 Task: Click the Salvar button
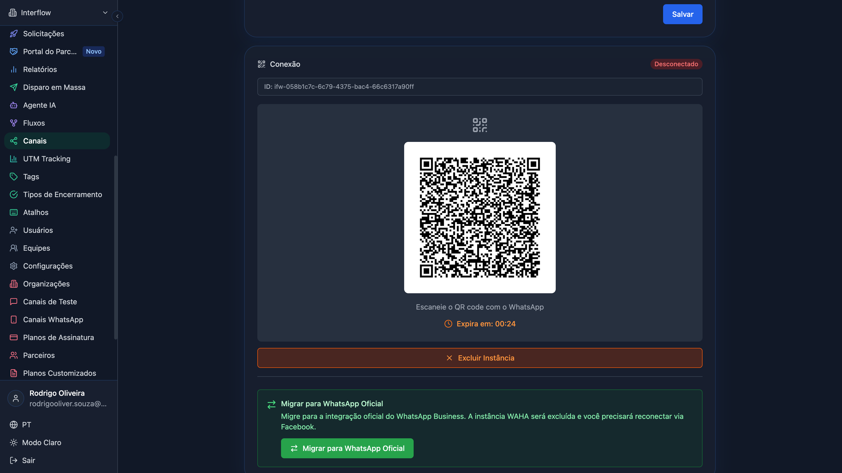(683, 14)
